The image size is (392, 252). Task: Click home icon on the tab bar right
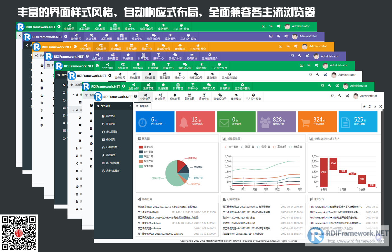(x=364, y=106)
